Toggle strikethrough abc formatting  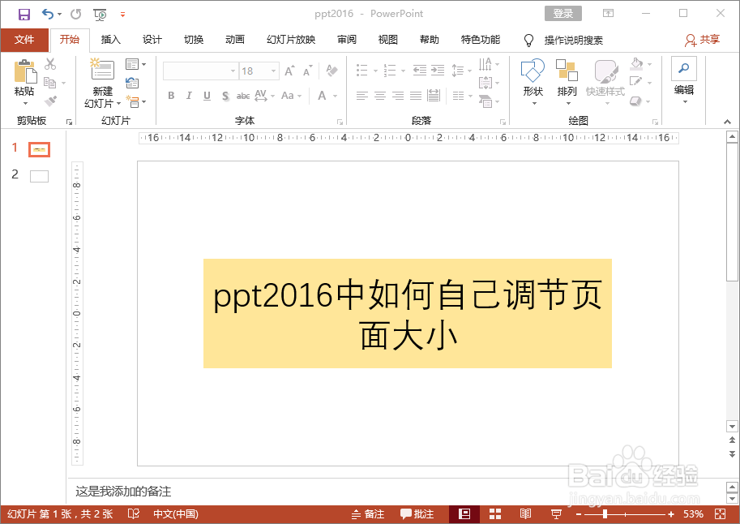243,96
